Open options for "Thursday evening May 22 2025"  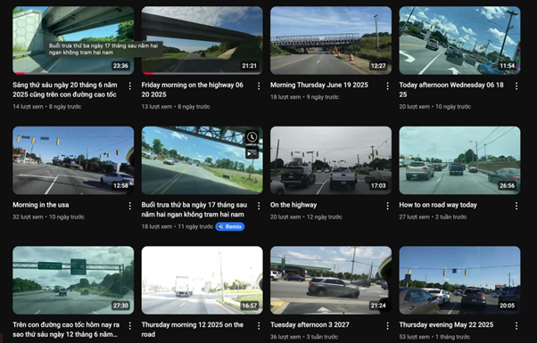click(516, 325)
